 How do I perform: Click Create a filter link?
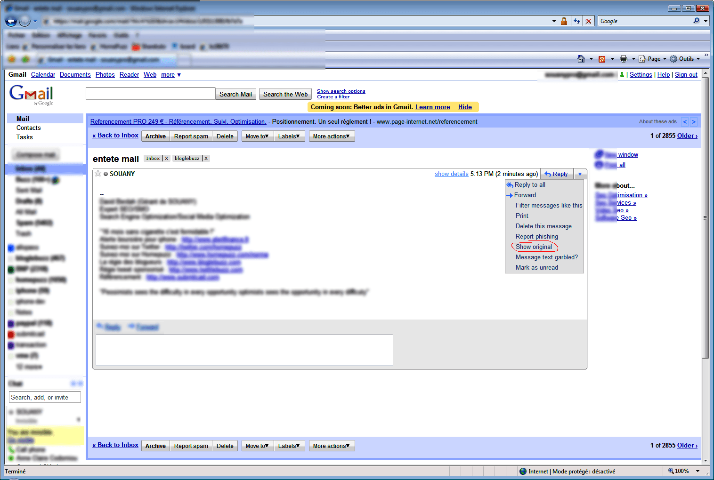pos(333,97)
